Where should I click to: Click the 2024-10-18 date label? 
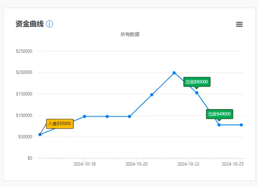(x=85, y=164)
